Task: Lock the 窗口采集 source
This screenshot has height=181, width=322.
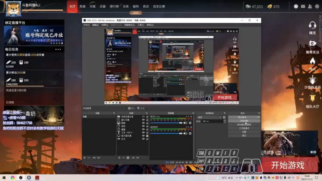Action: 147,119
